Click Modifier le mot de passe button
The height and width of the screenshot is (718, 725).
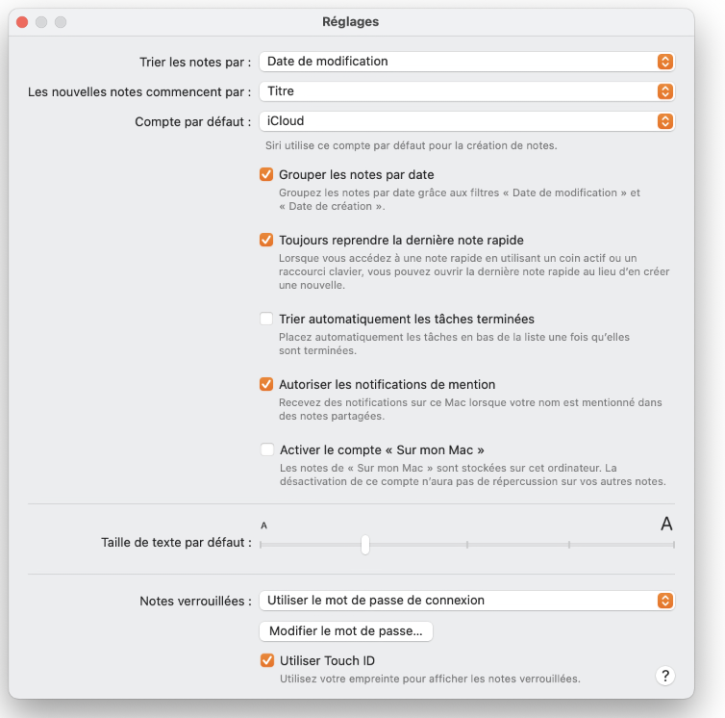click(x=346, y=631)
